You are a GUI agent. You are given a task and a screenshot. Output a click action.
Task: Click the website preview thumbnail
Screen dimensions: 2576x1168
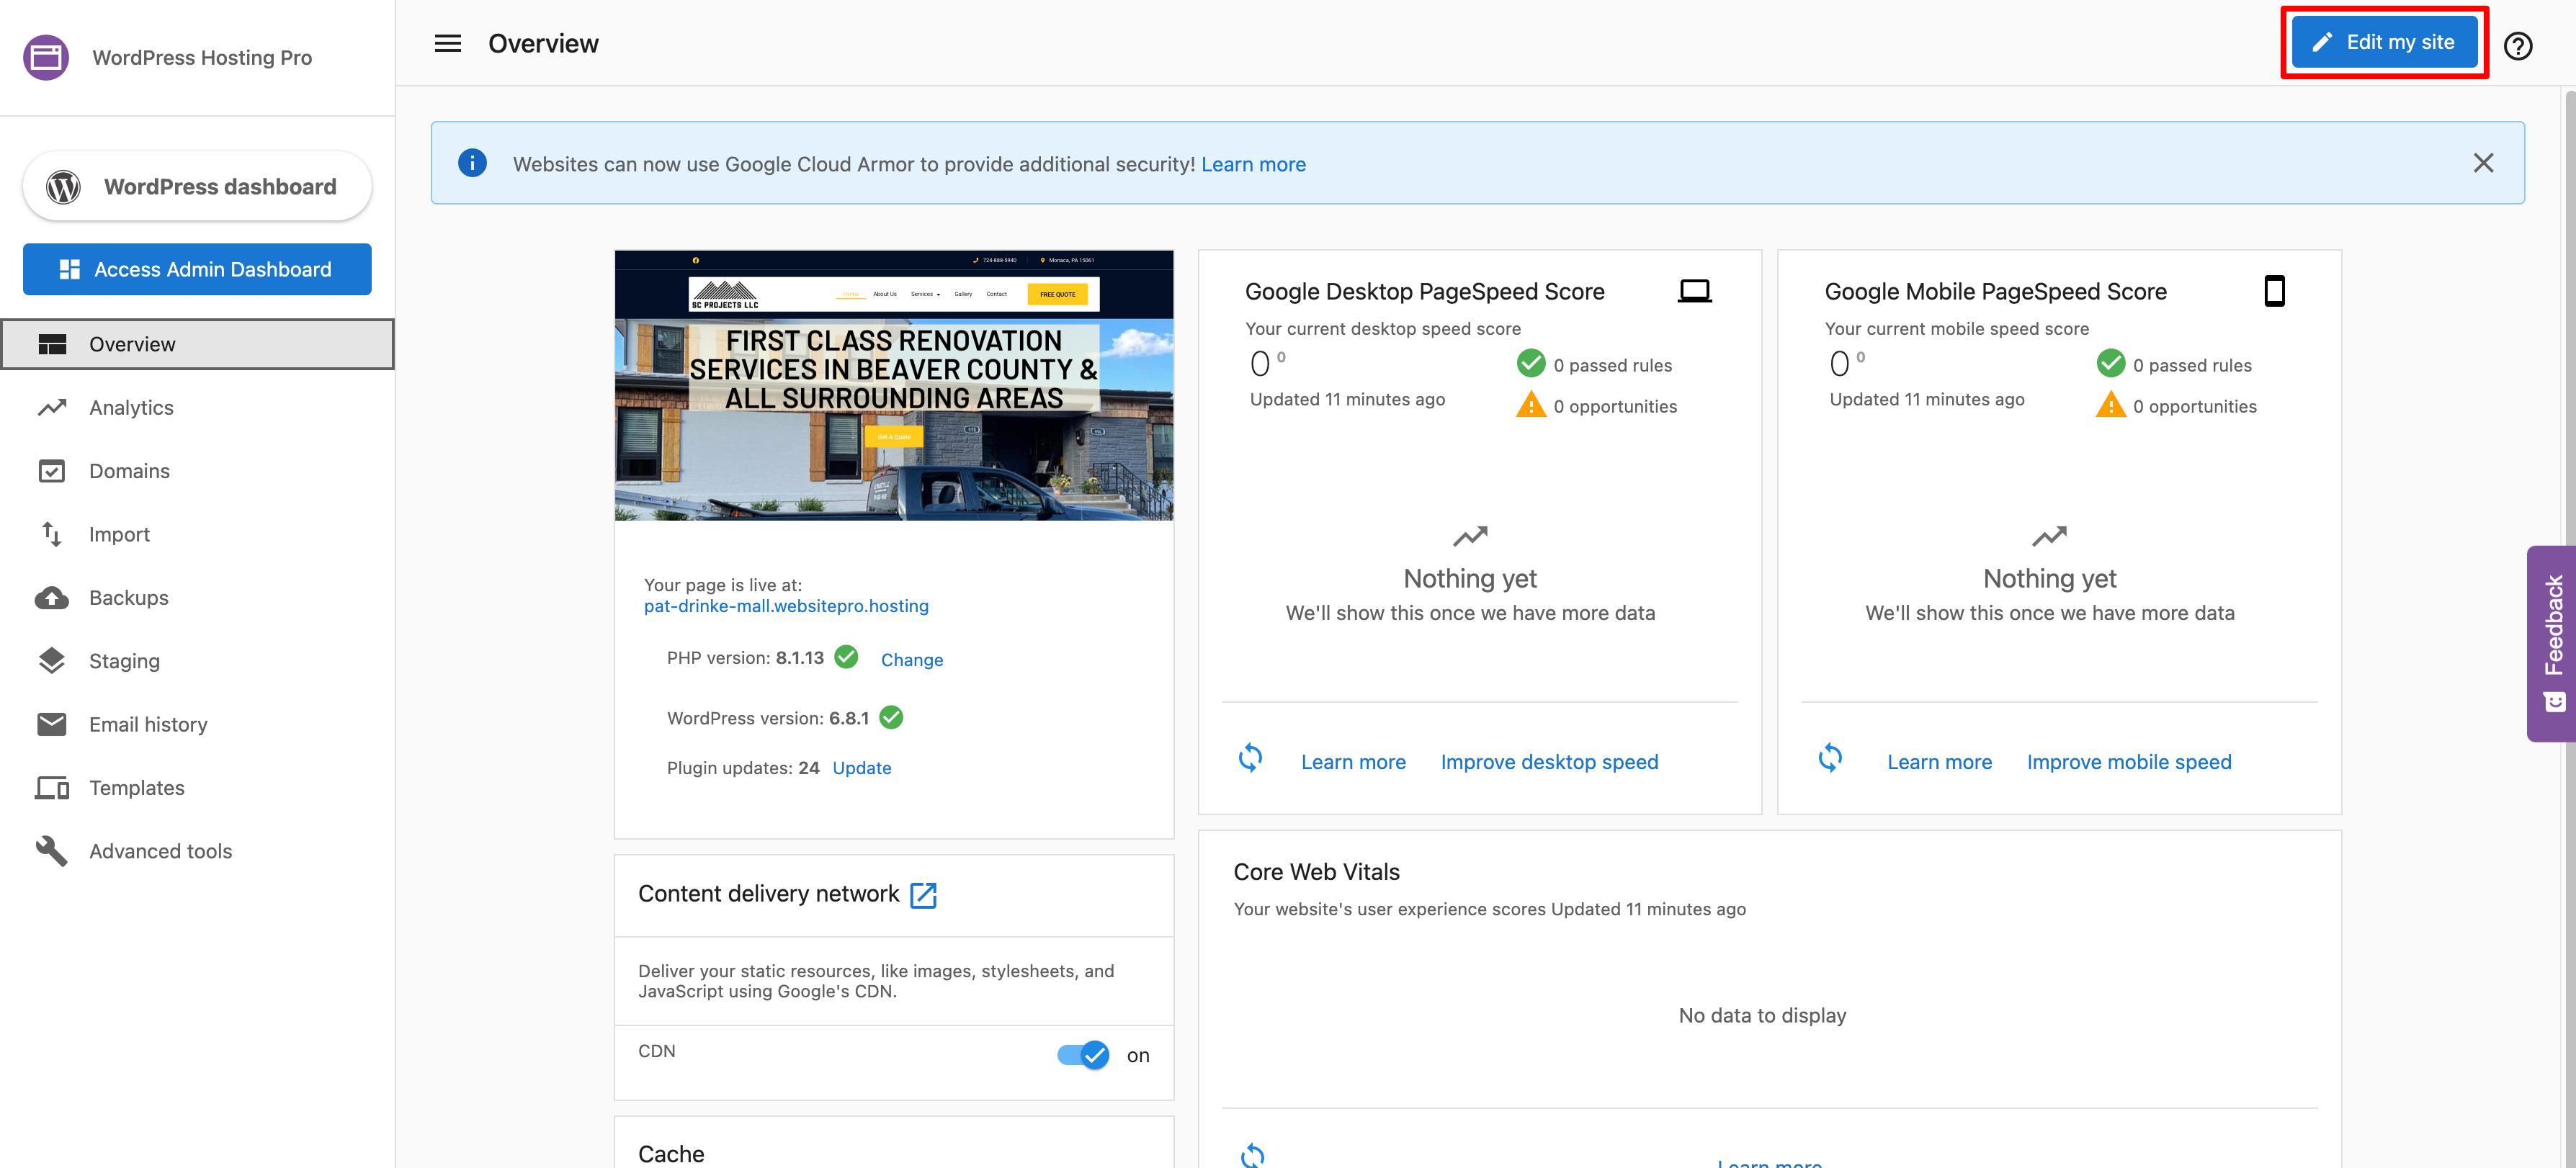[893, 385]
